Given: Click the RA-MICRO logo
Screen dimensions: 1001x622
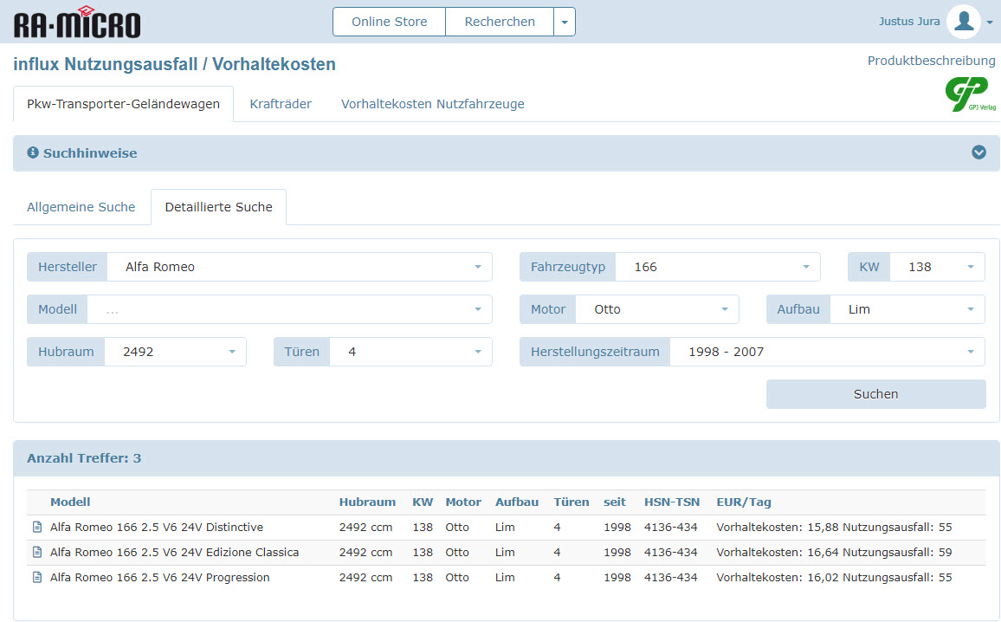Looking at the screenshot, I should point(77,23).
